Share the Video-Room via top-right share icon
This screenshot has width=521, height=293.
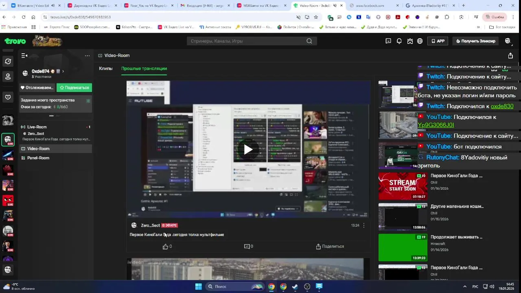coord(510,56)
